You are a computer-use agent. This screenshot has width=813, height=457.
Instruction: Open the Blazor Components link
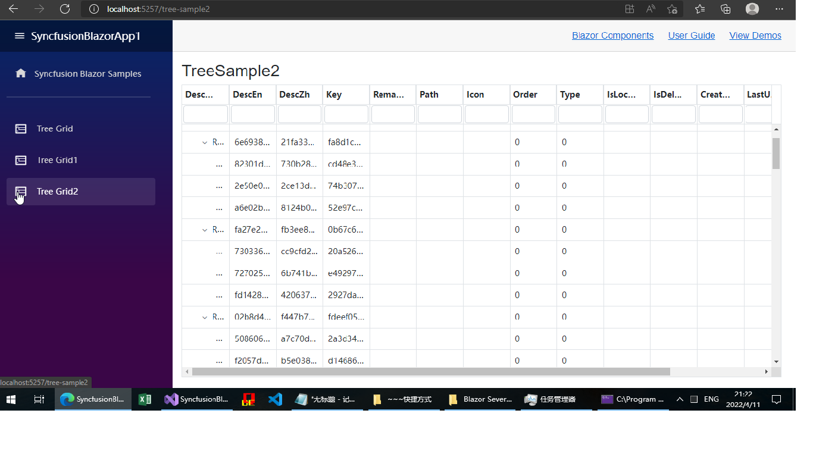coord(612,36)
